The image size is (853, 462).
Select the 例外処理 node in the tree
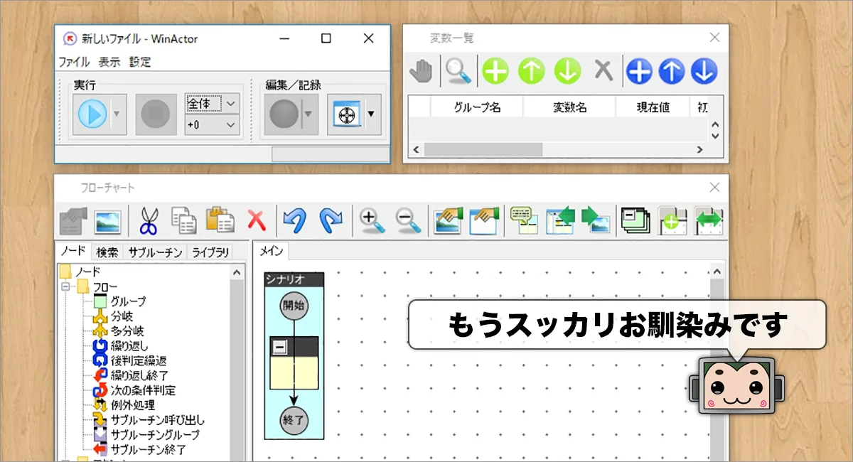pyautogui.click(x=134, y=405)
